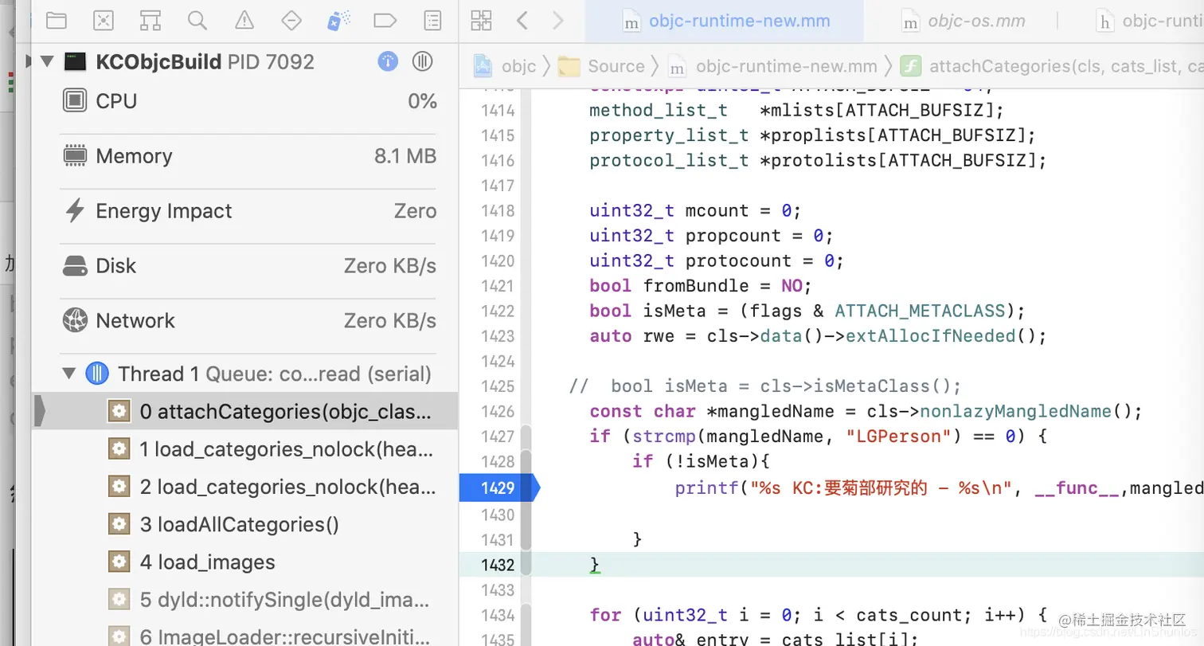The image size is (1204, 646).
Task: Switch to the objc-runti header tab
Action: [1149, 22]
